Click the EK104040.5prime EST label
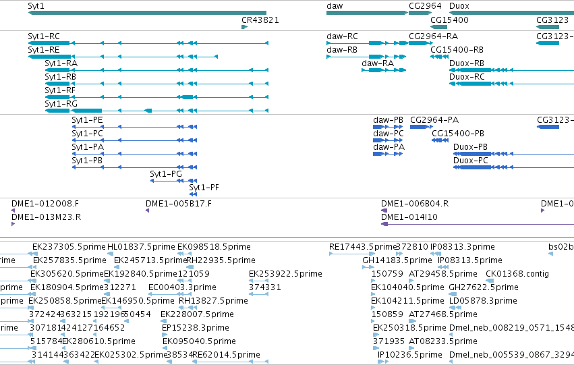 (x=407, y=288)
